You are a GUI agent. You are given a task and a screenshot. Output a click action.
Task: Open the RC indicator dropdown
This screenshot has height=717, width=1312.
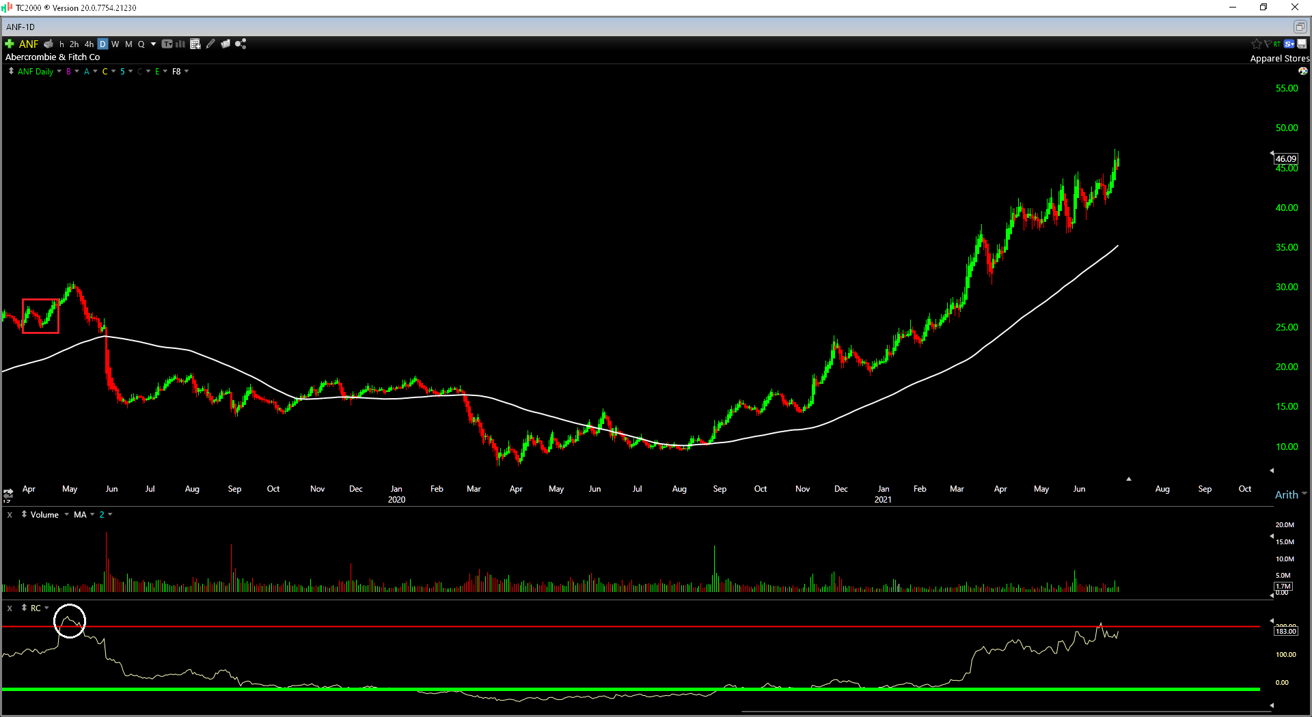(38, 608)
